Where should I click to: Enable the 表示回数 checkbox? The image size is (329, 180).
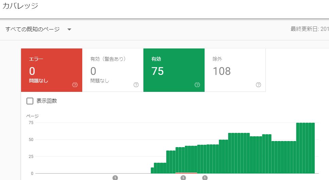coord(30,101)
